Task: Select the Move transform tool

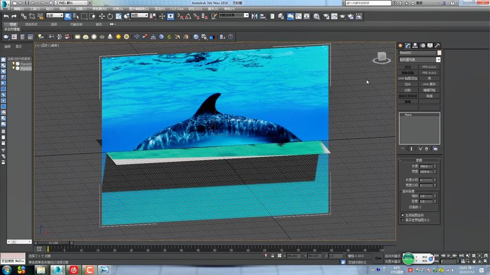Action: click(x=102, y=16)
